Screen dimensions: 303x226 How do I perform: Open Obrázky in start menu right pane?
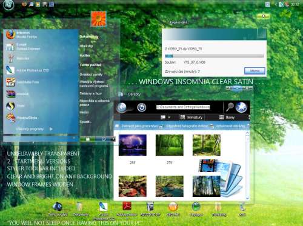86,46
